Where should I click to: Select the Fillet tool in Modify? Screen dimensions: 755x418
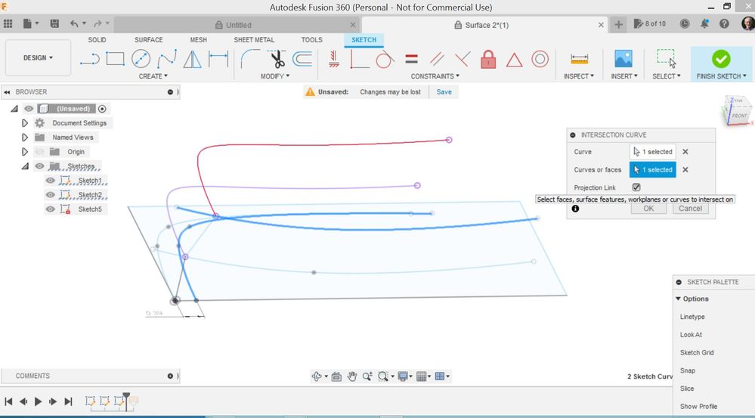[x=250, y=59]
